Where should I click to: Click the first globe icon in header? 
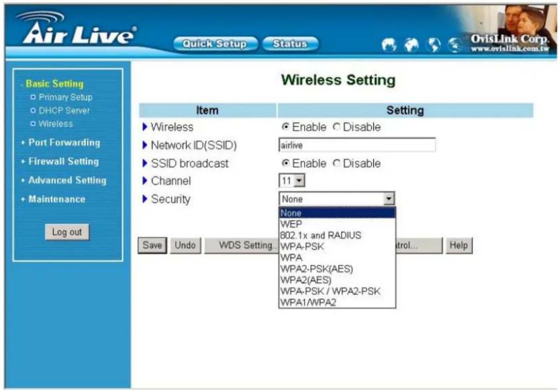(389, 45)
